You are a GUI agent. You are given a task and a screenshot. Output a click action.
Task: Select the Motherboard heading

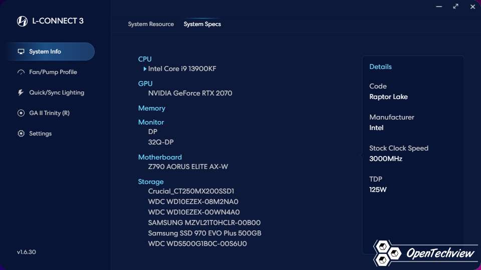160,157
